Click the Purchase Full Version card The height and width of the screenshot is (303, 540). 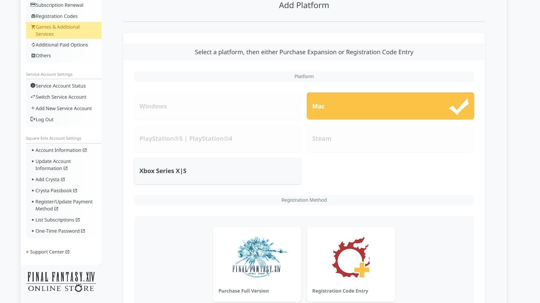(257, 264)
